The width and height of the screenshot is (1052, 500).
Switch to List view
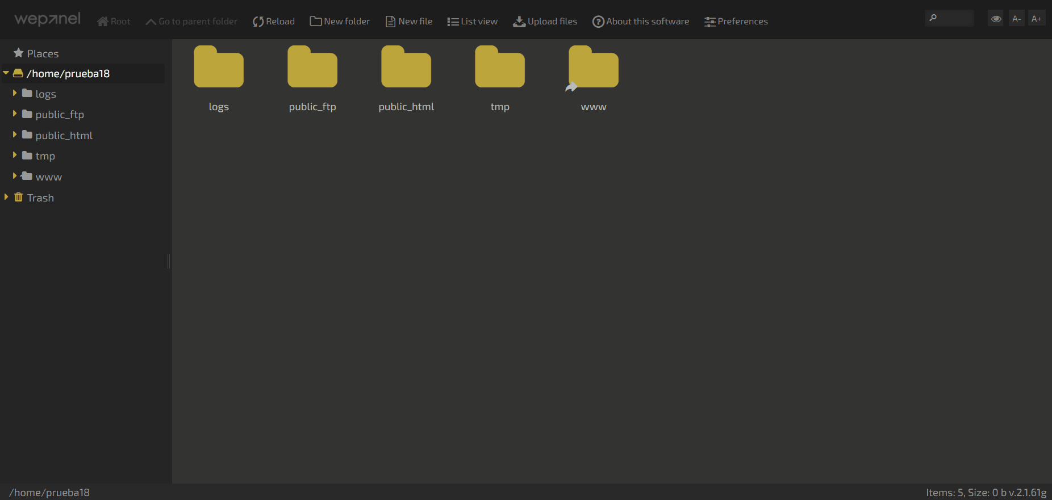point(472,22)
